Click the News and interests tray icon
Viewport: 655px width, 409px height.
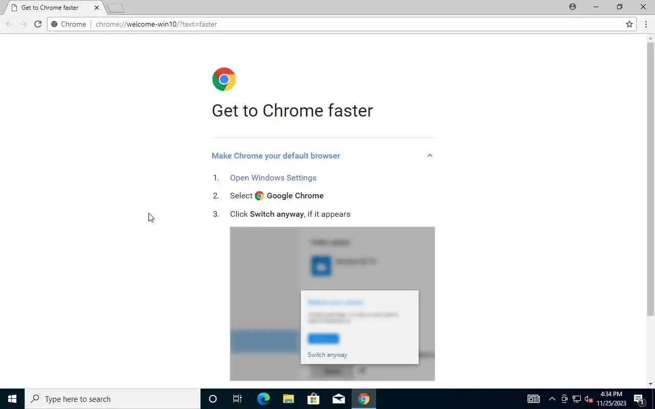click(x=534, y=399)
